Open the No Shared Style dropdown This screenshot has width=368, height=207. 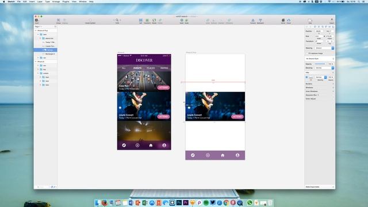pos(320,59)
